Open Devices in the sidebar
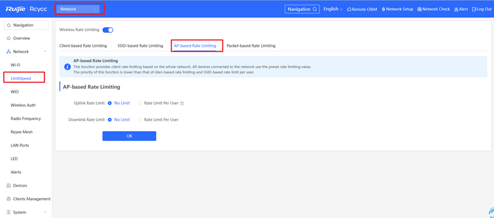The image size is (494, 218). (x=20, y=185)
